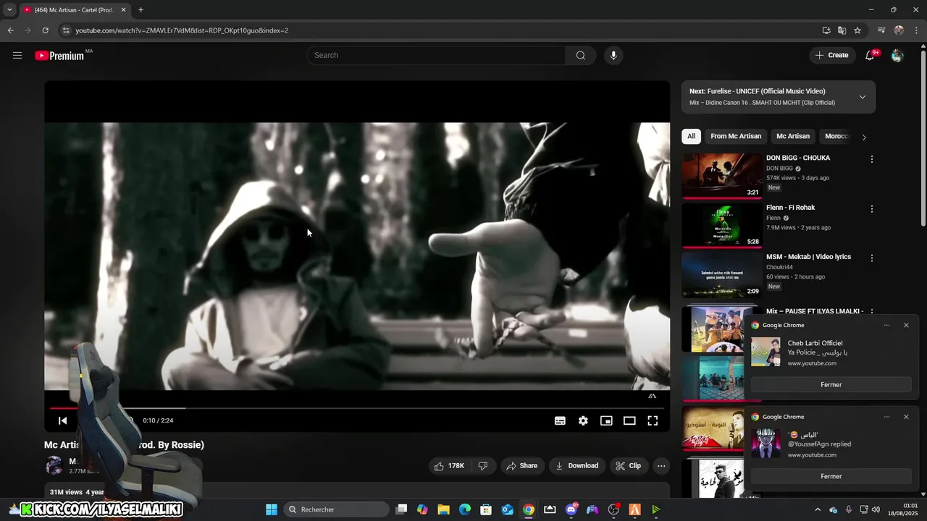Dislike the Mc Artisan video
Image resolution: width=927 pixels, height=521 pixels.
483,466
